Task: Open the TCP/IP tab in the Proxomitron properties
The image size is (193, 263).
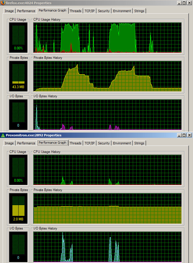Action: [89, 143]
